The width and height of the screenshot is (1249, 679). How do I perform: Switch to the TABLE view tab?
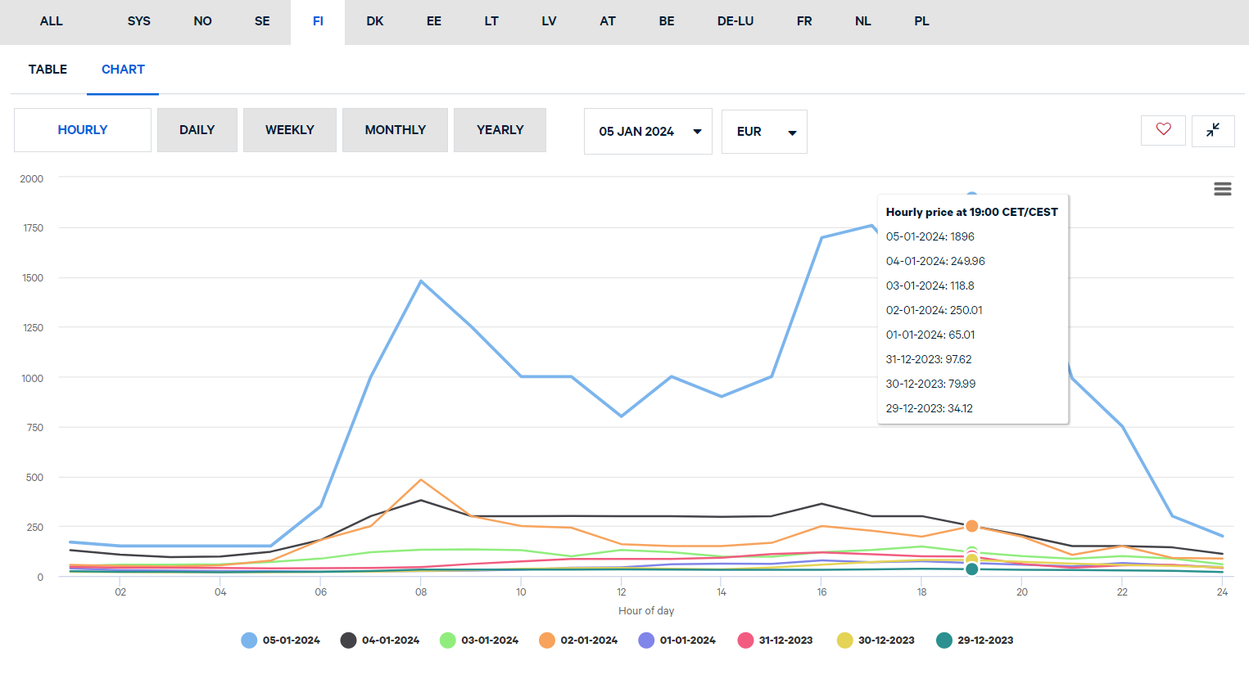click(x=48, y=70)
